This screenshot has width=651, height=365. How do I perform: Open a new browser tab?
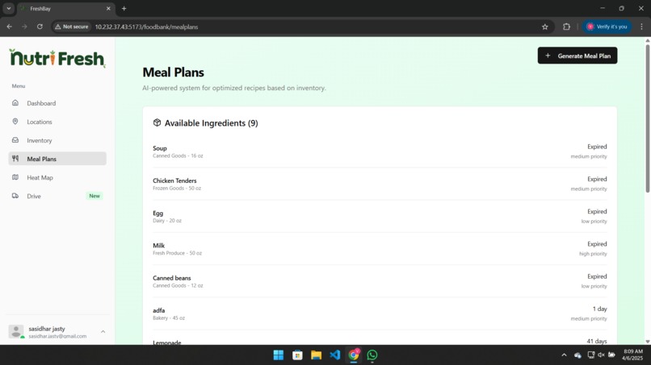click(x=124, y=8)
